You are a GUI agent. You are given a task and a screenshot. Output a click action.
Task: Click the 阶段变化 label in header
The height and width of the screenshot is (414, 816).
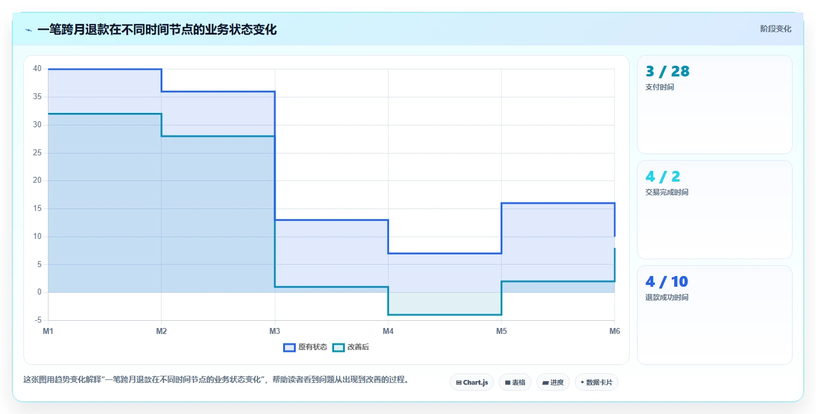[776, 29]
